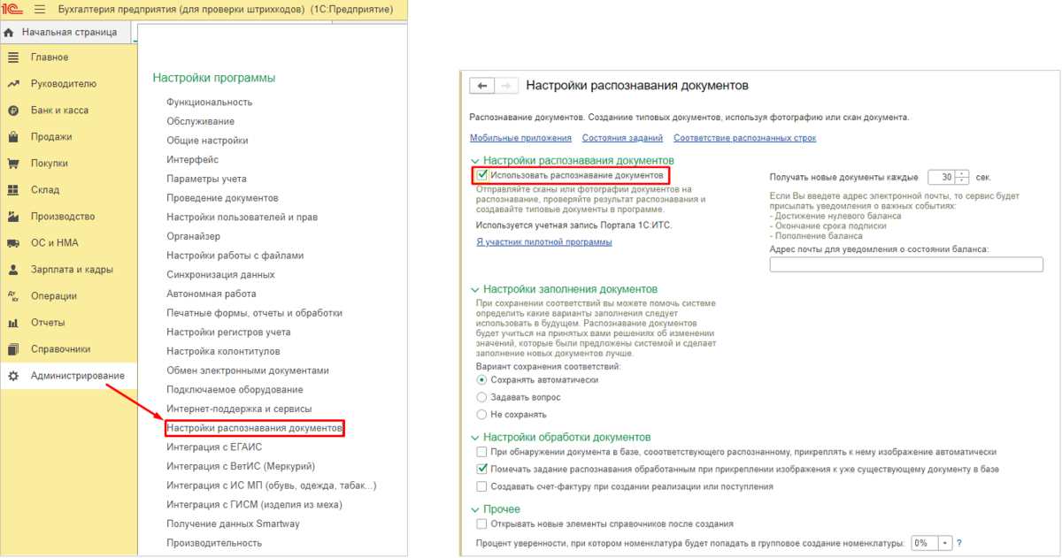
Task: Open the hamburger main menu icon
Action: (39, 9)
